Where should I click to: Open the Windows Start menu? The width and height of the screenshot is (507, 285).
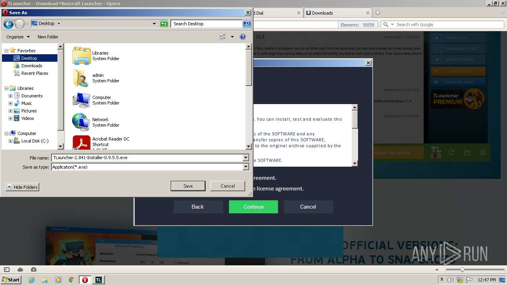click(x=11, y=280)
